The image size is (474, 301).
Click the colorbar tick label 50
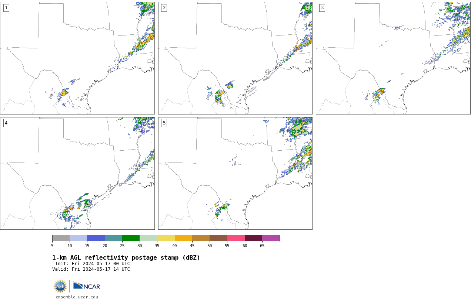[x=210, y=246]
